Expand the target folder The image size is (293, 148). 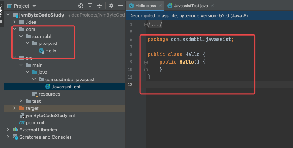click(15, 108)
